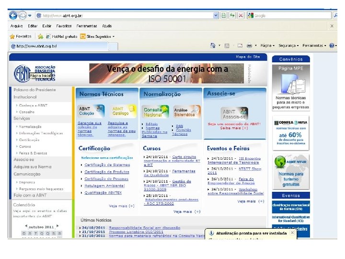
Task: Select the http://www.abnt.org.br/ browser tab
Action: (59, 46)
